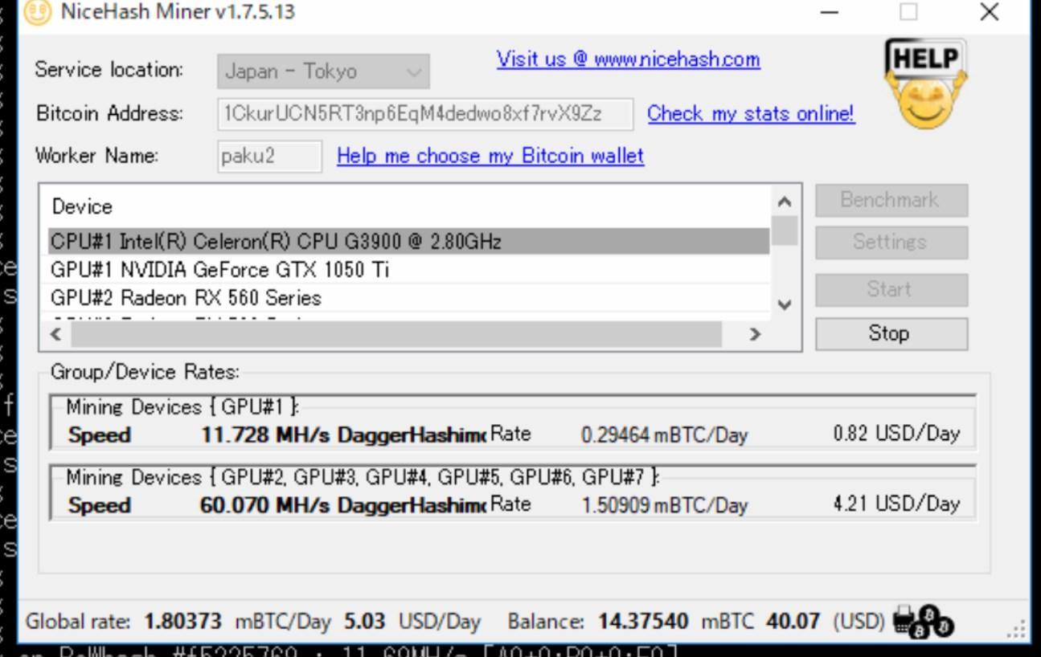Click the Worker Name field paku2
1041x657 pixels.
pos(269,156)
